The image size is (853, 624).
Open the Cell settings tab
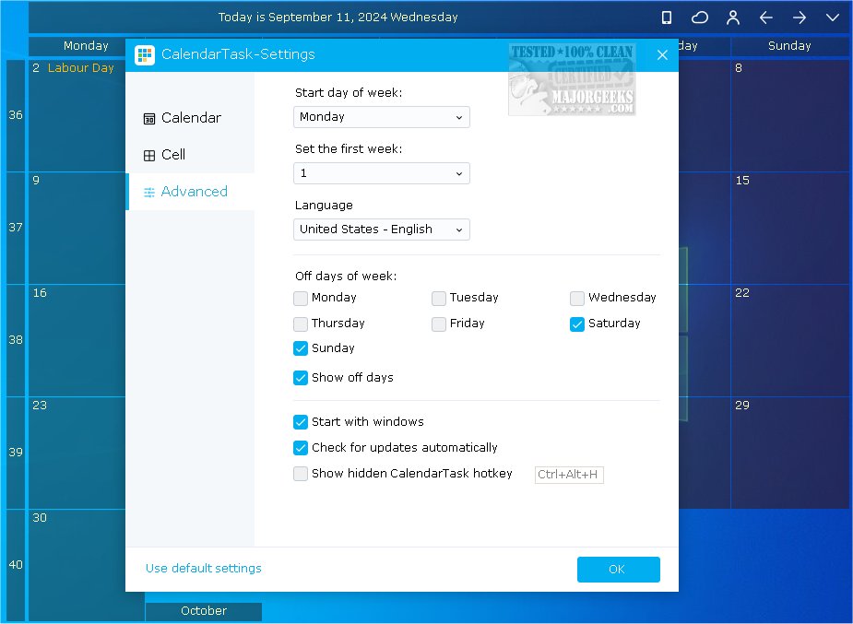[190, 155]
